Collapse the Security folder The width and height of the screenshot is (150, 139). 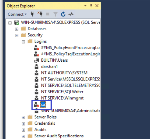[17, 36]
